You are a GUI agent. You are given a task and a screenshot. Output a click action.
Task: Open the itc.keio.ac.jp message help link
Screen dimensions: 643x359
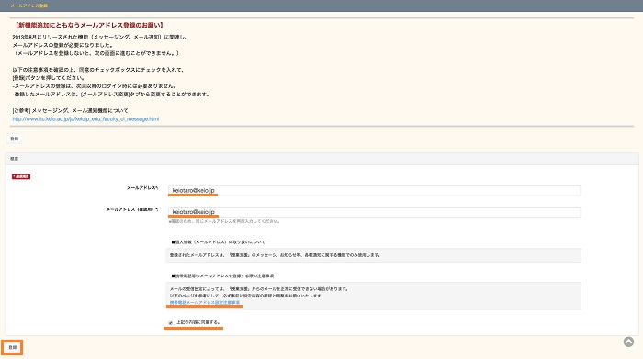(85, 119)
